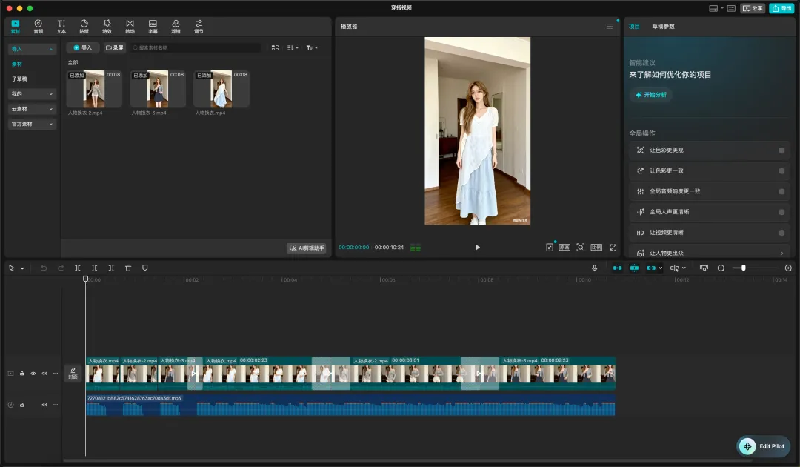Open the media filter dropdown
This screenshot has width=800, height=467.
(x=312, y=47)
